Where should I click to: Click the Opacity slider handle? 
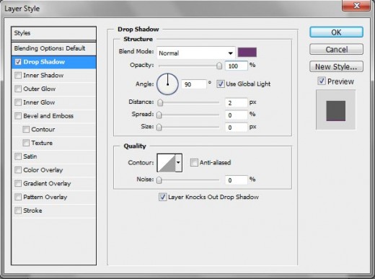pyautogui.click(x=219, y=66)
